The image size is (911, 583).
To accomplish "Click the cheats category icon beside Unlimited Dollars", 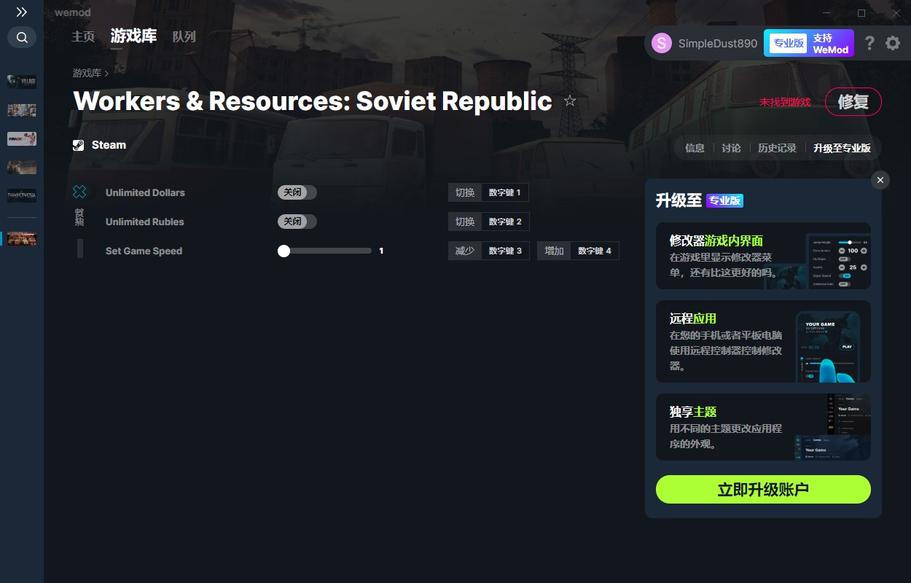I will pos(79,192).
